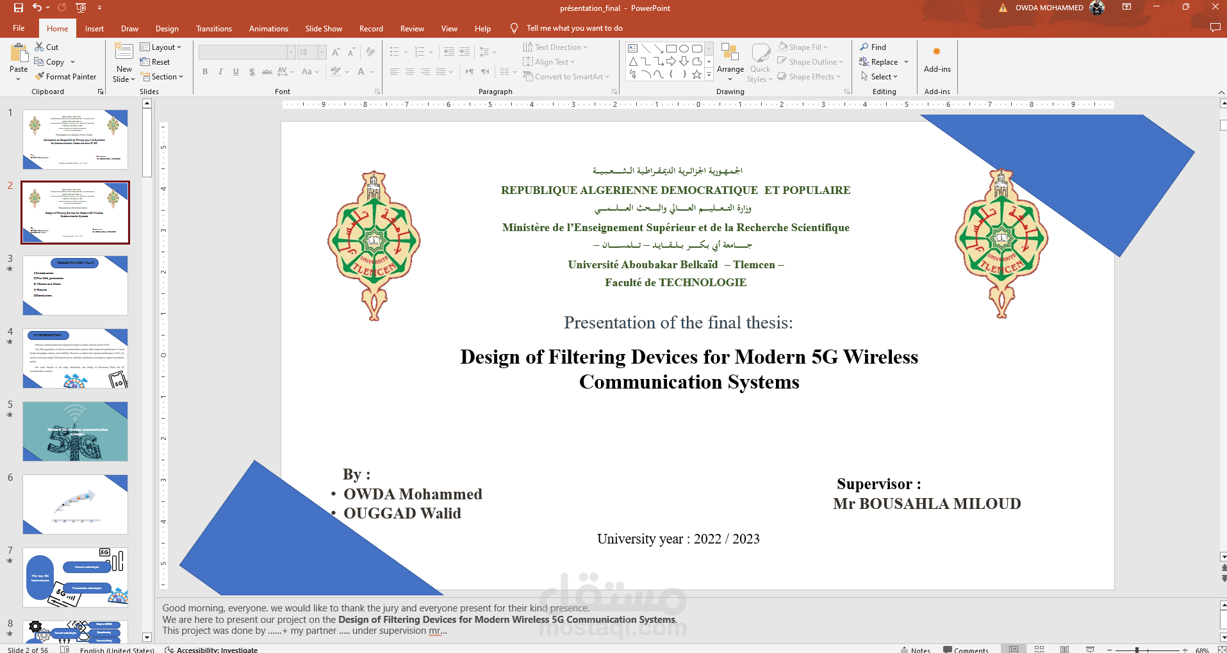Increase the list indent level
The width and height of the screenshot is (1227, 653).
point(464,52)
